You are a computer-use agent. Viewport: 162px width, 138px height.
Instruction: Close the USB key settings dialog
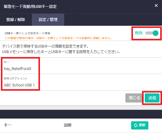point(156,5)
